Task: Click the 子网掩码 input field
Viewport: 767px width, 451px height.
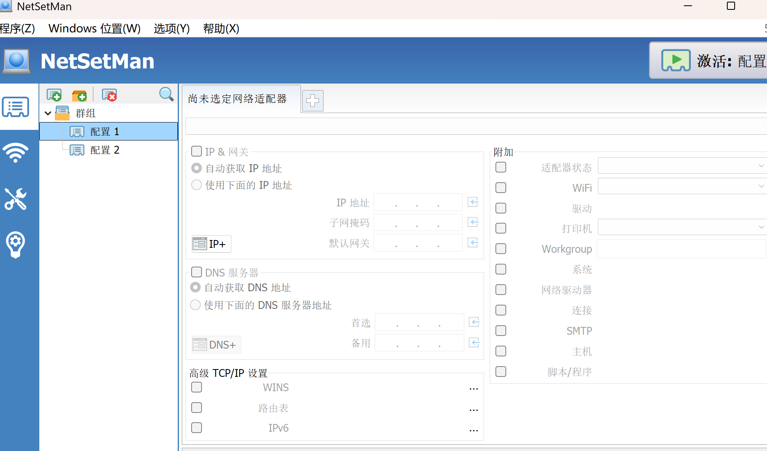Action: pyautogui.click(x=418, y=222)
